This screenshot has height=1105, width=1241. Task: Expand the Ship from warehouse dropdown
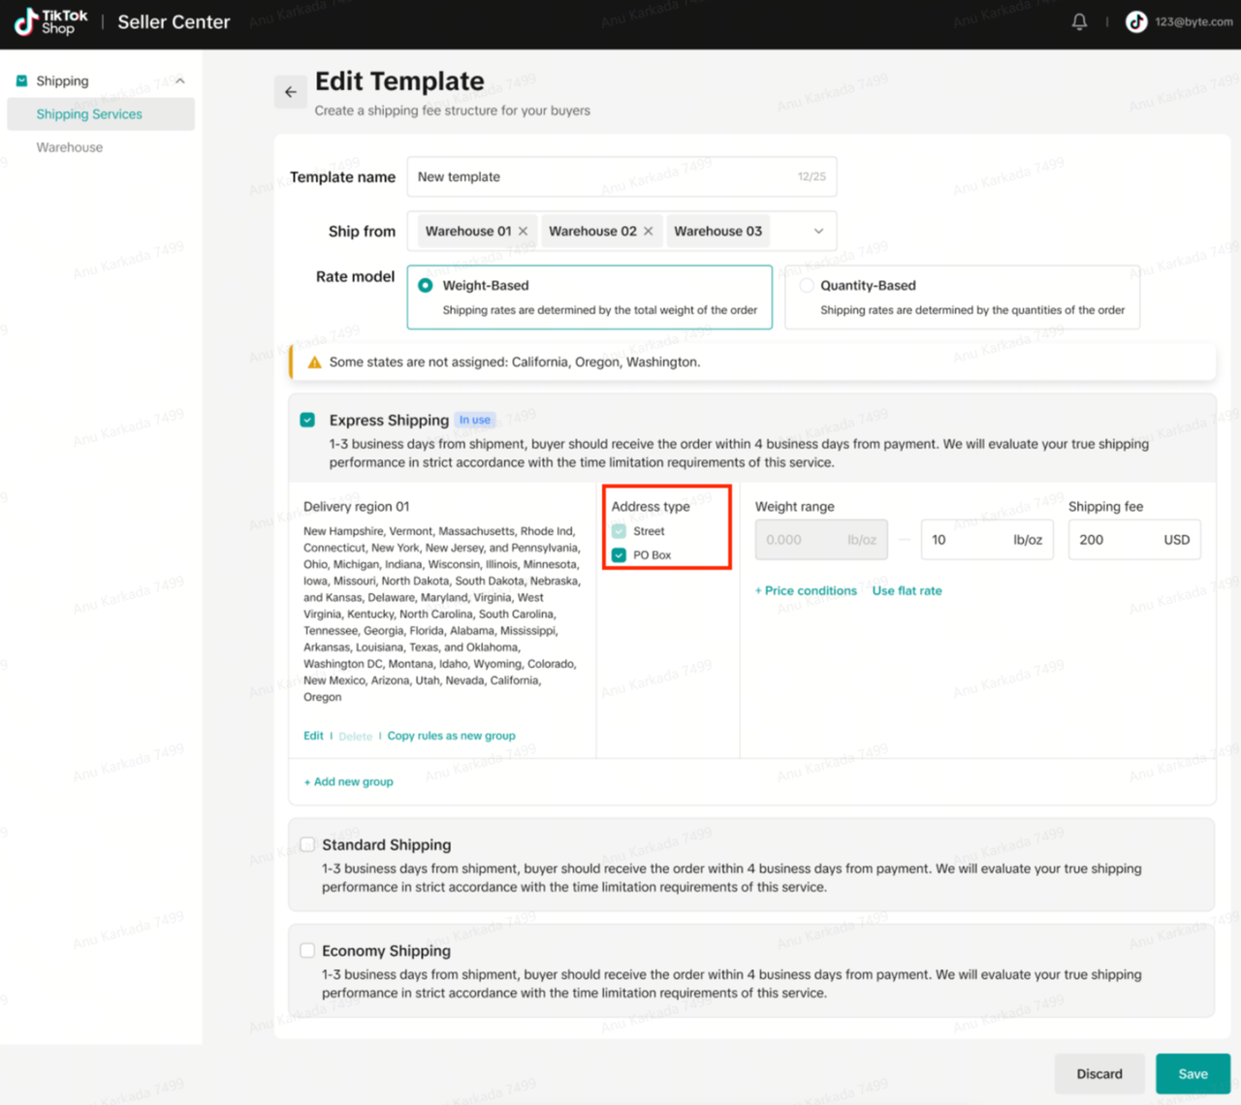point(818,231)
